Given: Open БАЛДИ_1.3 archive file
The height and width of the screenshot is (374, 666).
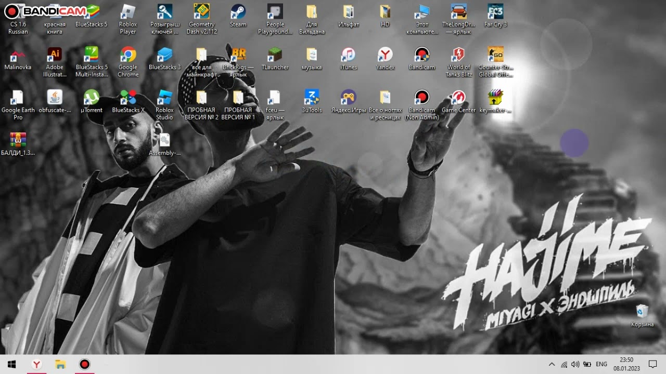Looking at the screenshot, I should [x=18, y=145].
